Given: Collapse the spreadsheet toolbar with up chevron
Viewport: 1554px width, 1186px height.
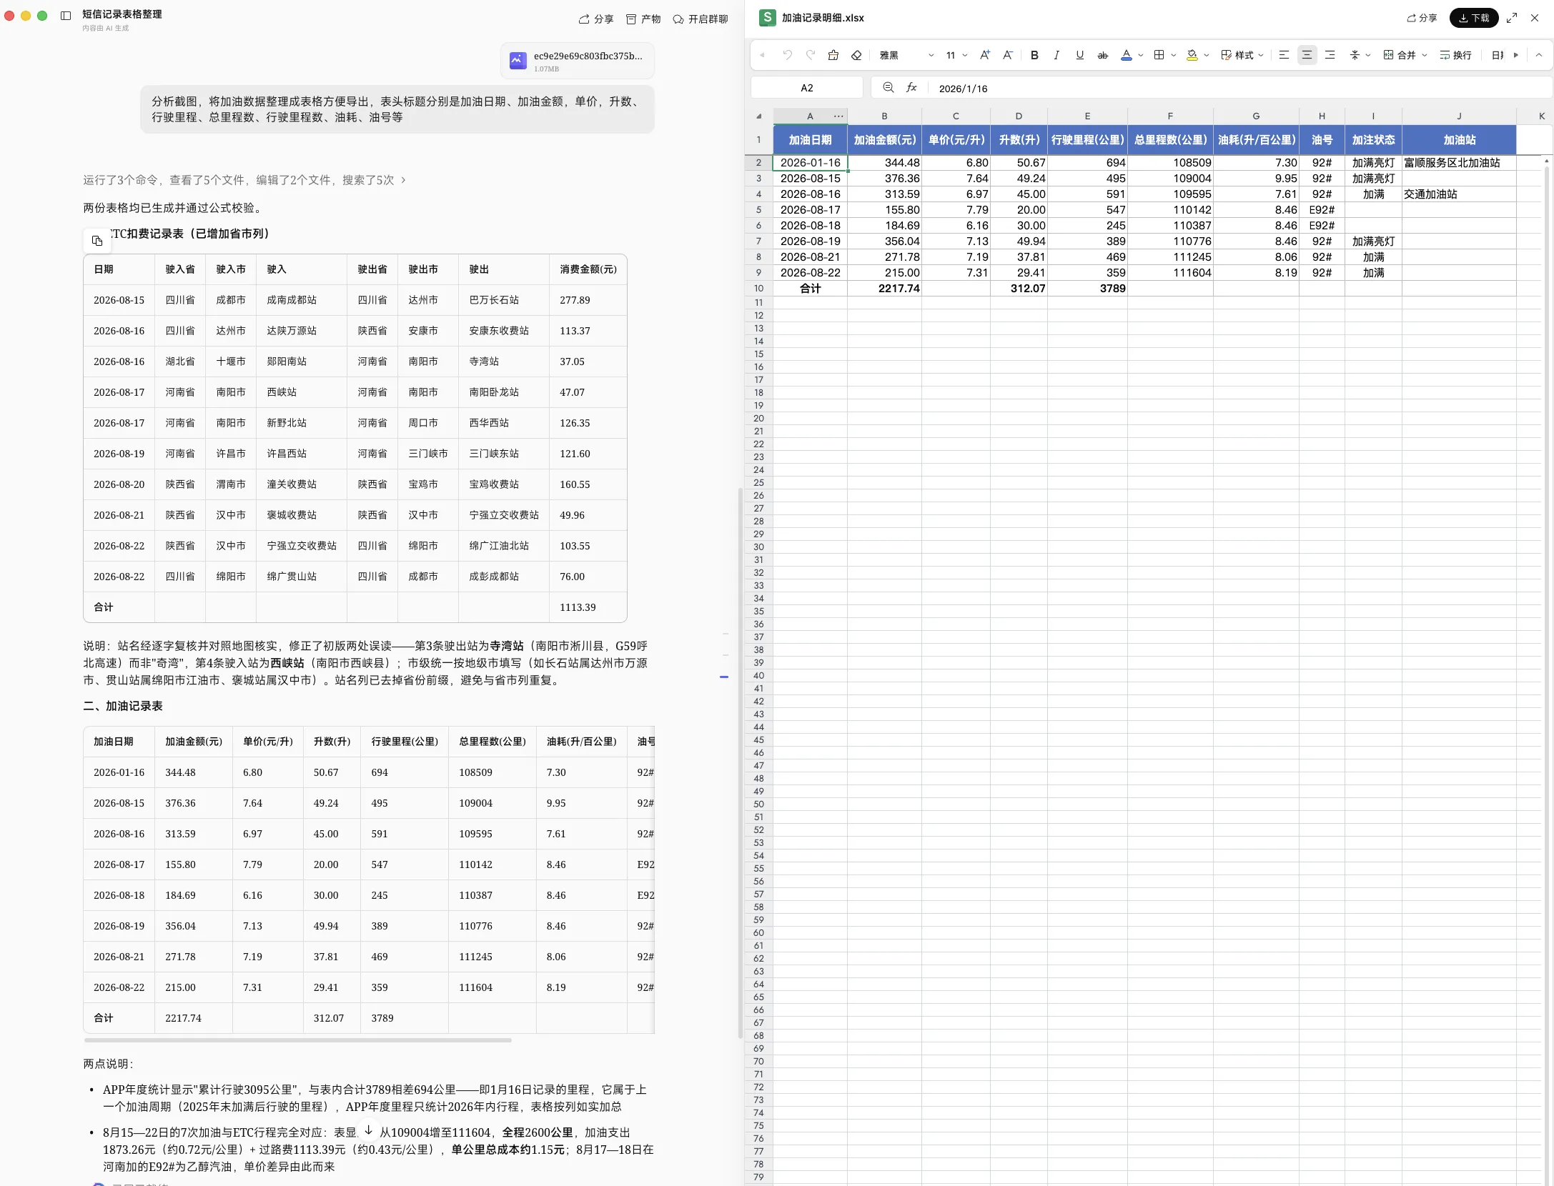Looking at the screenshot, I should point(1539,55).
